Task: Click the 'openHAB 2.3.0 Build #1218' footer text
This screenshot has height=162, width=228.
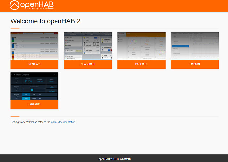Action: point(115,159)
